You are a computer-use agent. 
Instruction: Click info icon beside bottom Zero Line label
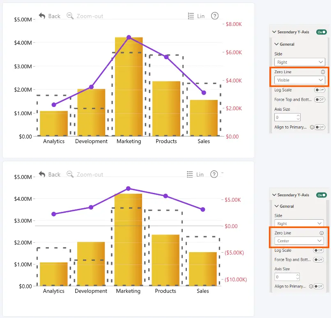[x=322, y=233]
